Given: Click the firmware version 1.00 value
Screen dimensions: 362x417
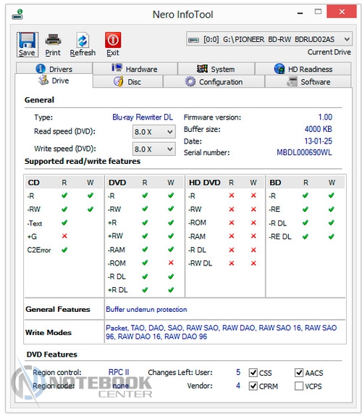Looking at the screenshot, I should pos(325,117).
